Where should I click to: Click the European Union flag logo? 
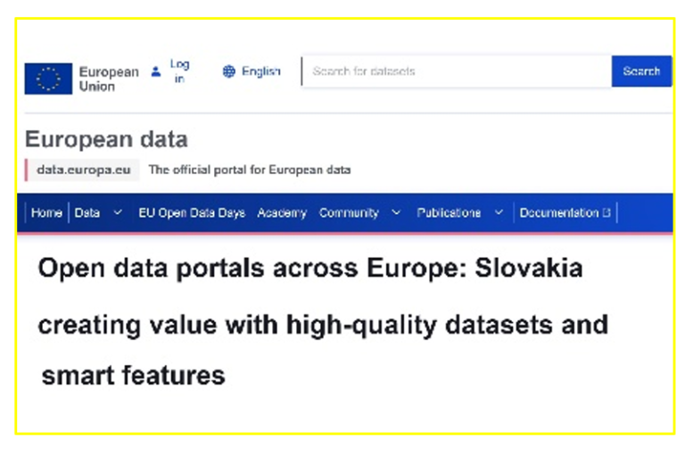tap(48, 78)
